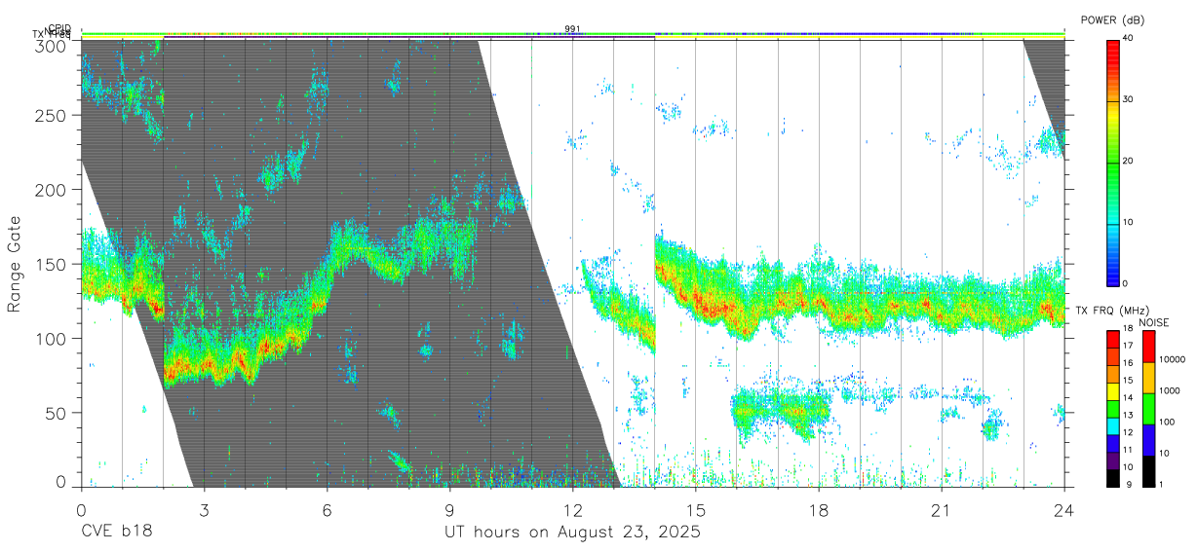Click the 40 label on power colorbar

pos(1126,38)
